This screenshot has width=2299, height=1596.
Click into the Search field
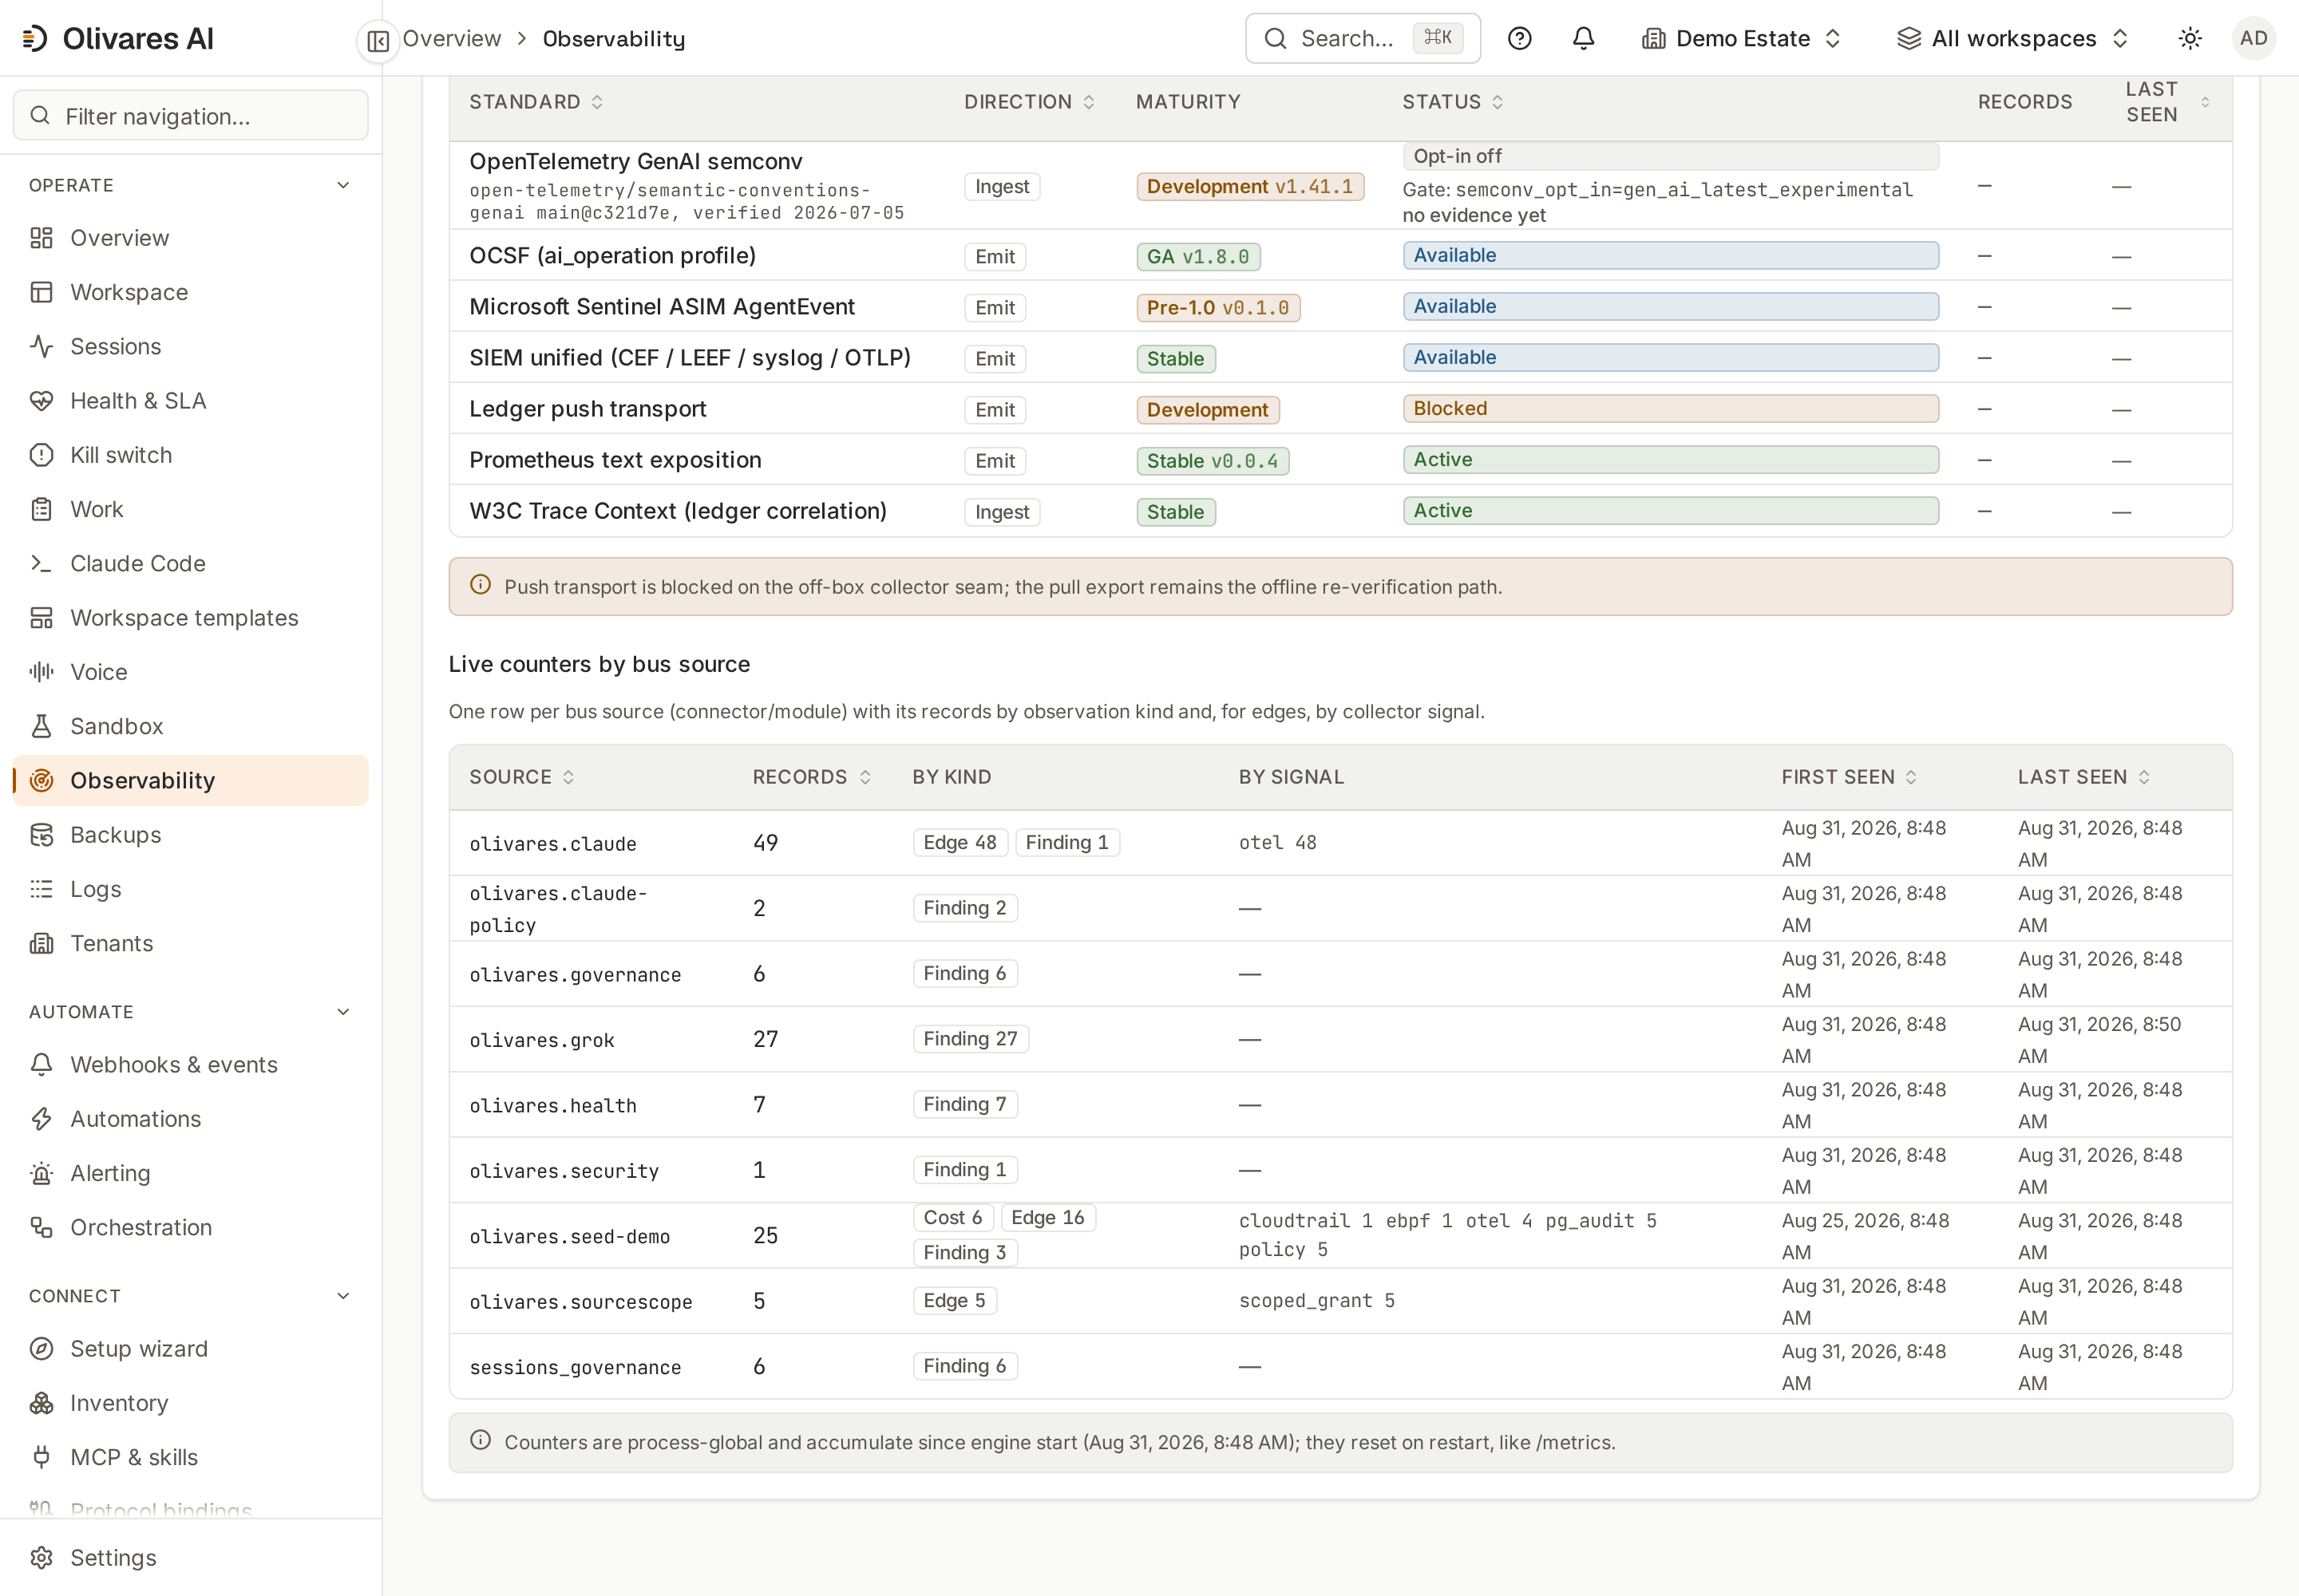(x=1362, y=38)
